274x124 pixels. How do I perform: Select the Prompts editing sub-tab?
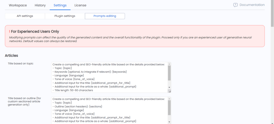click(x=105, y=16)
